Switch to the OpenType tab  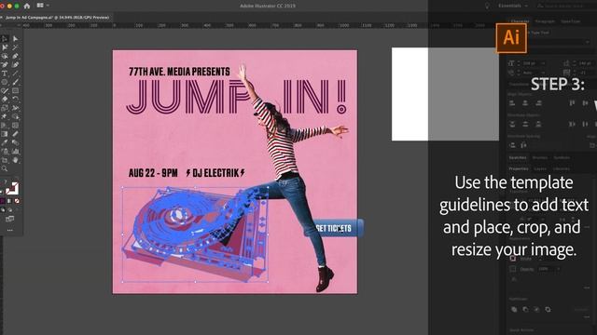pos(570,21)
